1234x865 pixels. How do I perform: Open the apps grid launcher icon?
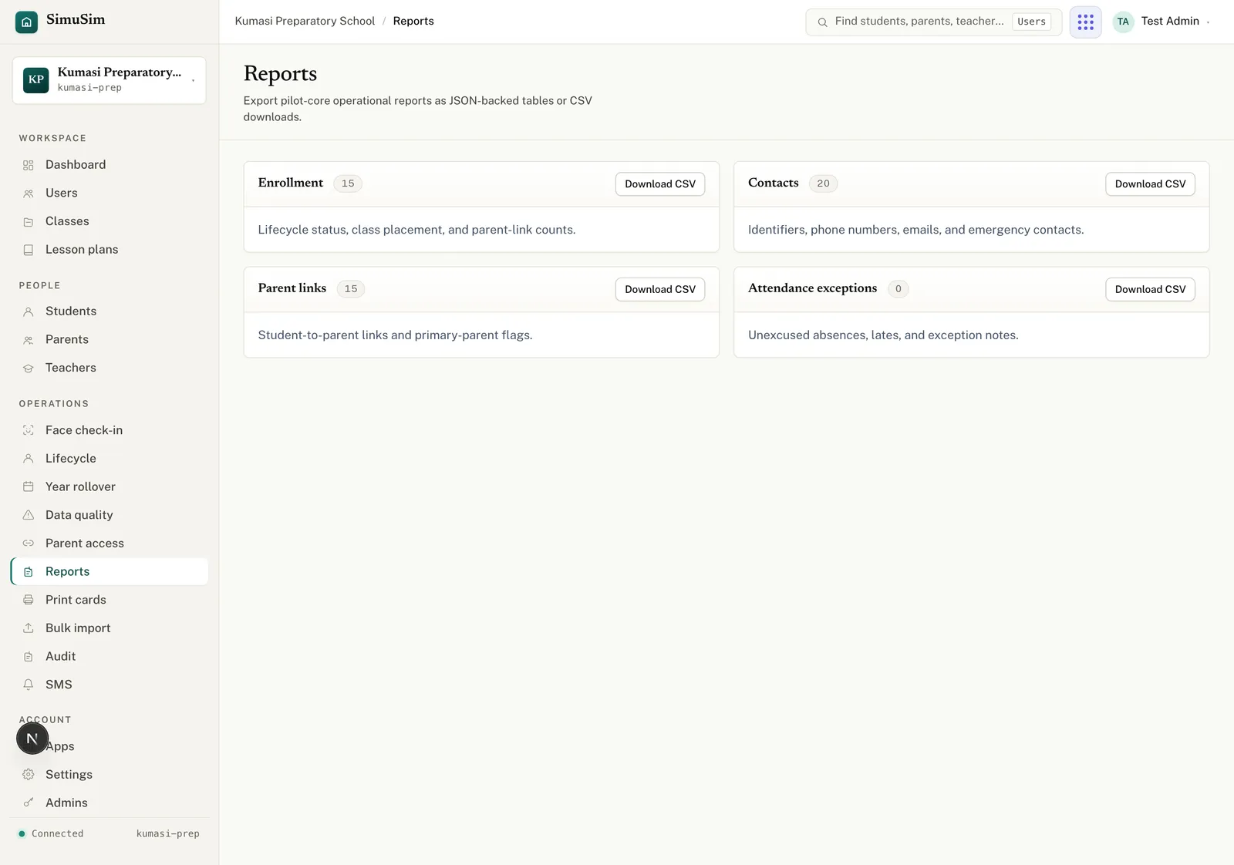(1085, 22)
